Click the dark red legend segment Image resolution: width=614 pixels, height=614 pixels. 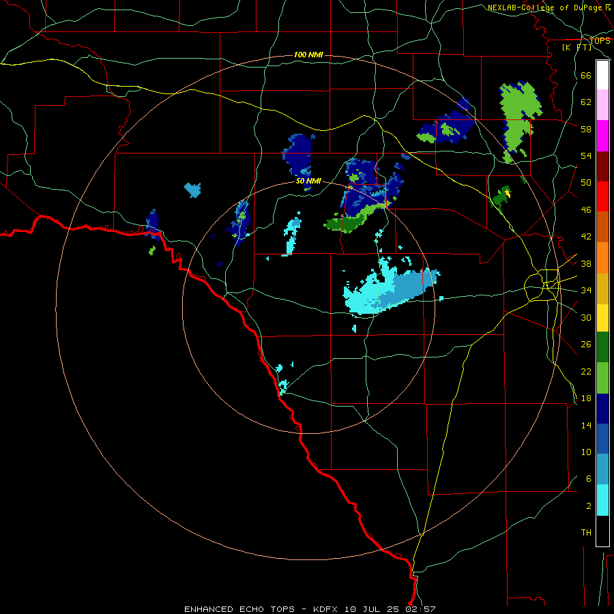[x=602, y=166]
